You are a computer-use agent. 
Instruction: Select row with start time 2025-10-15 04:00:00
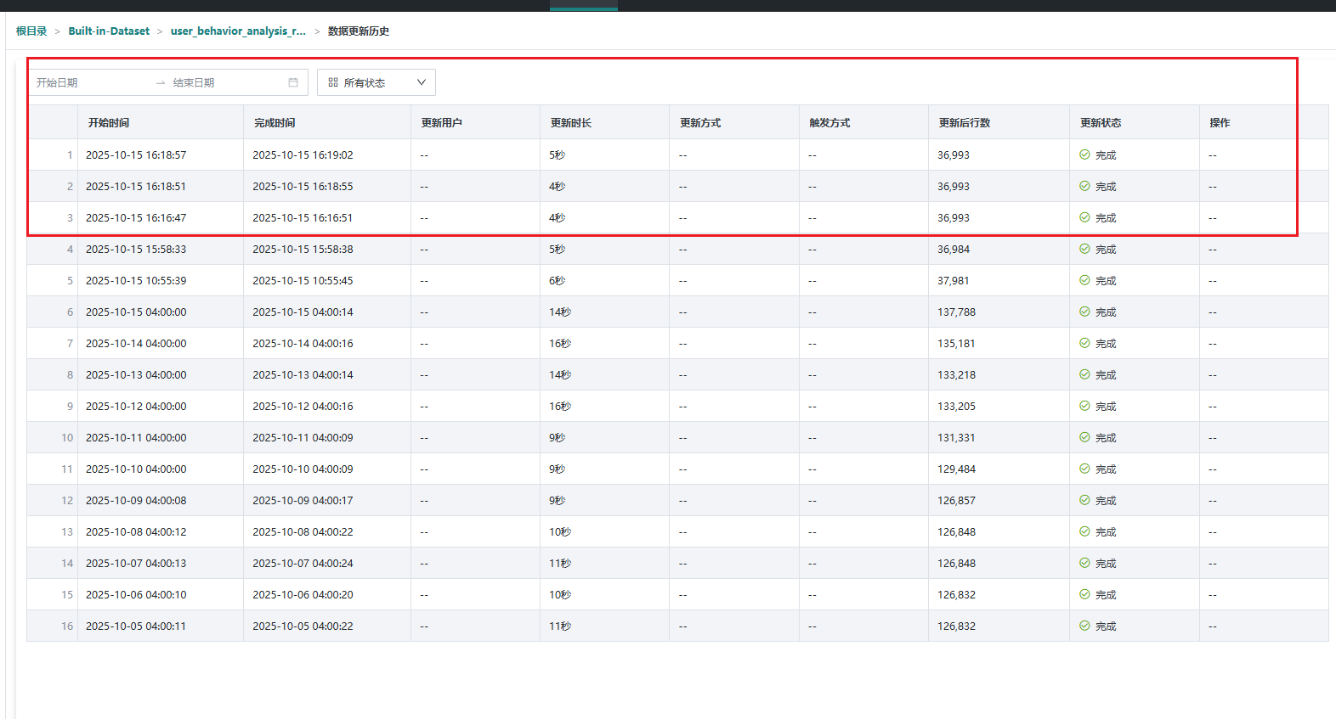[x=136, y=312]
